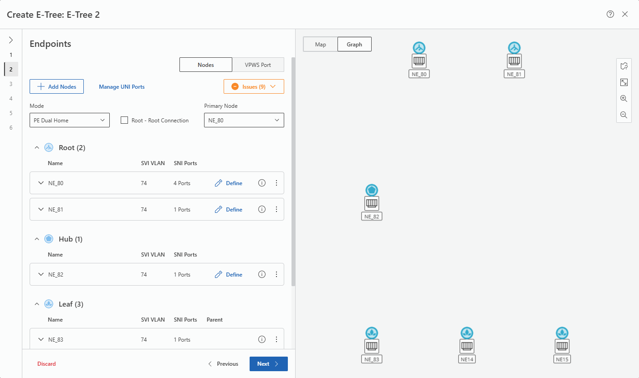
Task: Click the fit-to-screen graph icon
Action: tap(624, 82)
